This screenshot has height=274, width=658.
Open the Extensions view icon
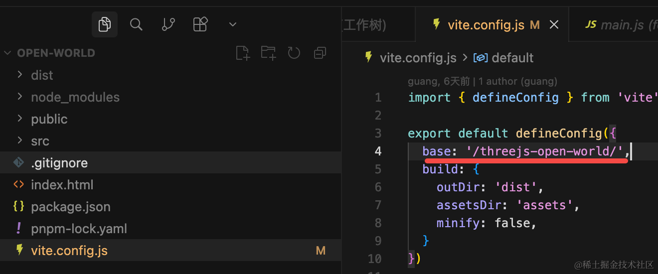pyautogui.click(x=200, y=24)
